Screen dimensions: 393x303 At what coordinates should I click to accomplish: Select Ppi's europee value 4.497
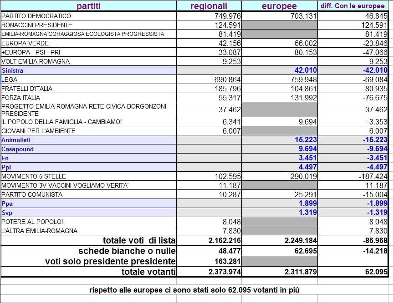point(308,167)
